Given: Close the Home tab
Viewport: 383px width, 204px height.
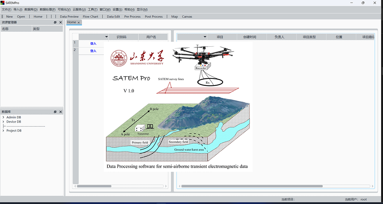Looking at the screenshot, I should tap(79, 22).
